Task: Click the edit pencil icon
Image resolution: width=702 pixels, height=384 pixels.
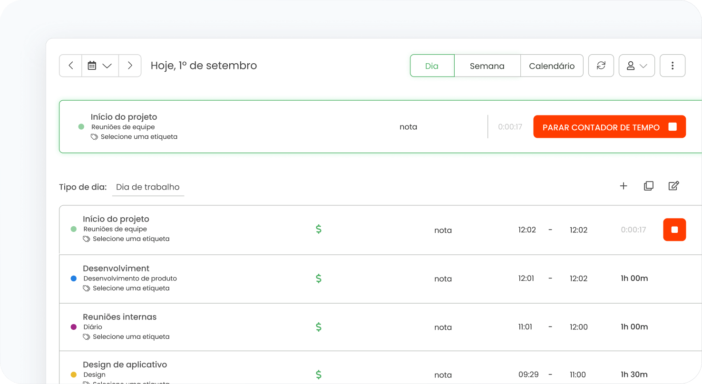Action: (673, 186)
